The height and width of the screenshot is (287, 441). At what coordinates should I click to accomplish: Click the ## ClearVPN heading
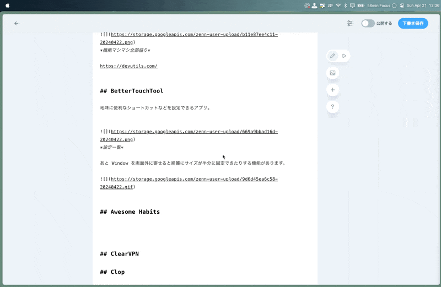point(119,253)
